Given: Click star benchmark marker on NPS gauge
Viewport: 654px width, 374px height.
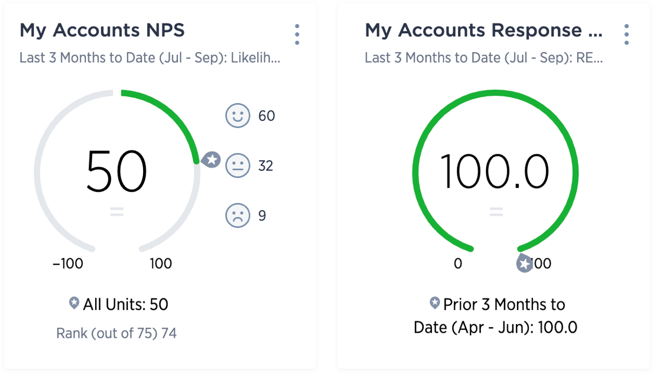Looking at the screenshot, I should (x=212, y=160).
